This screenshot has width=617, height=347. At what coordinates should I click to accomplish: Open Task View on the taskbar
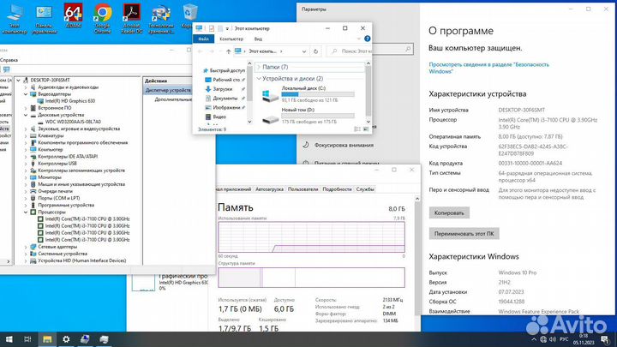click(x=27, y=339)
